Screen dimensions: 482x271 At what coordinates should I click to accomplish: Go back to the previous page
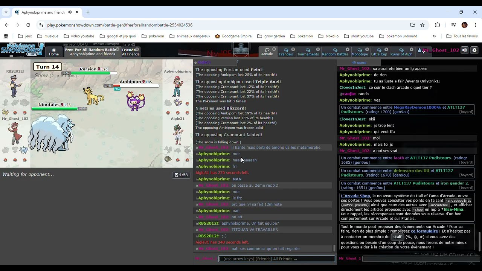pos(7,25)
